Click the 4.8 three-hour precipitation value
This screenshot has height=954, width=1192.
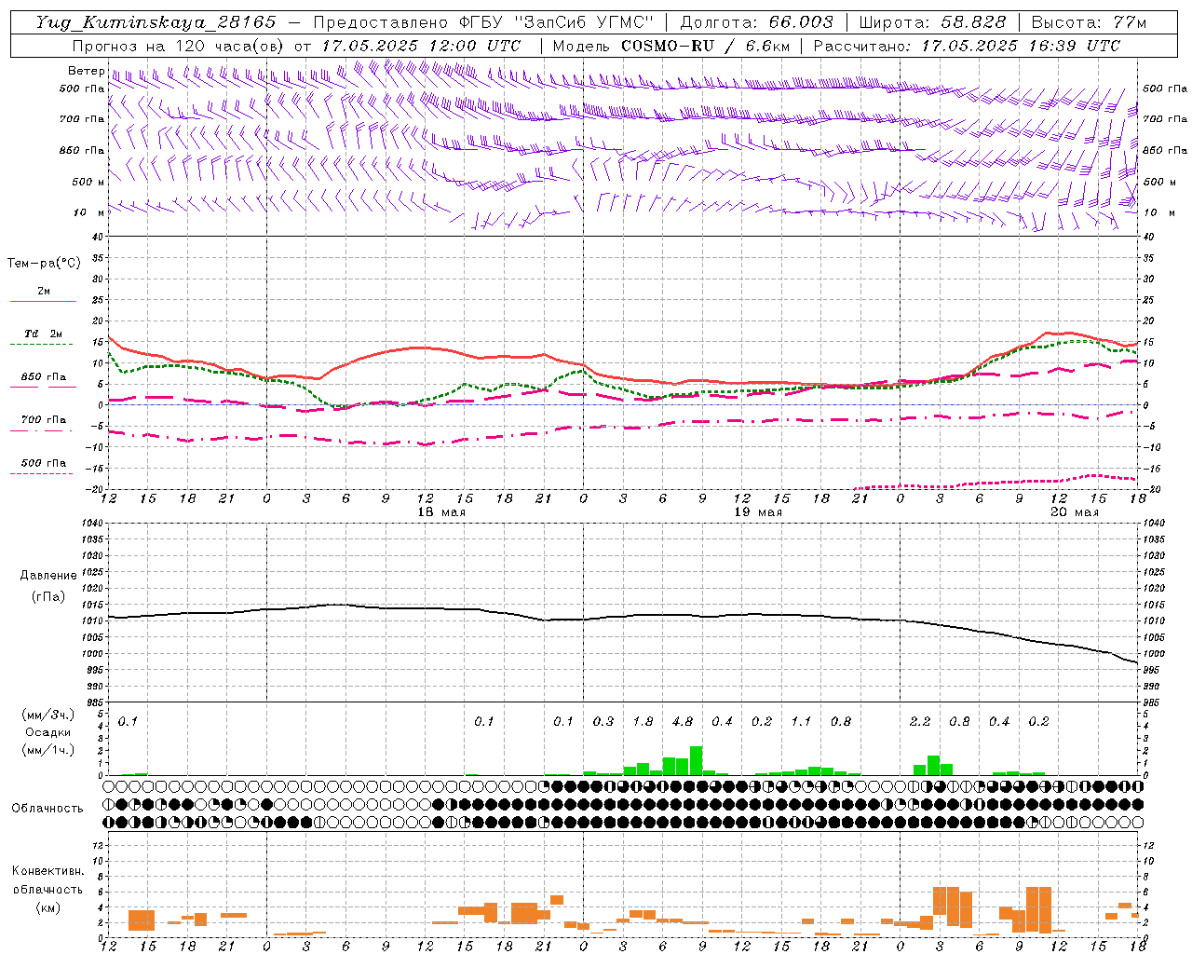(x=682, y=722)
